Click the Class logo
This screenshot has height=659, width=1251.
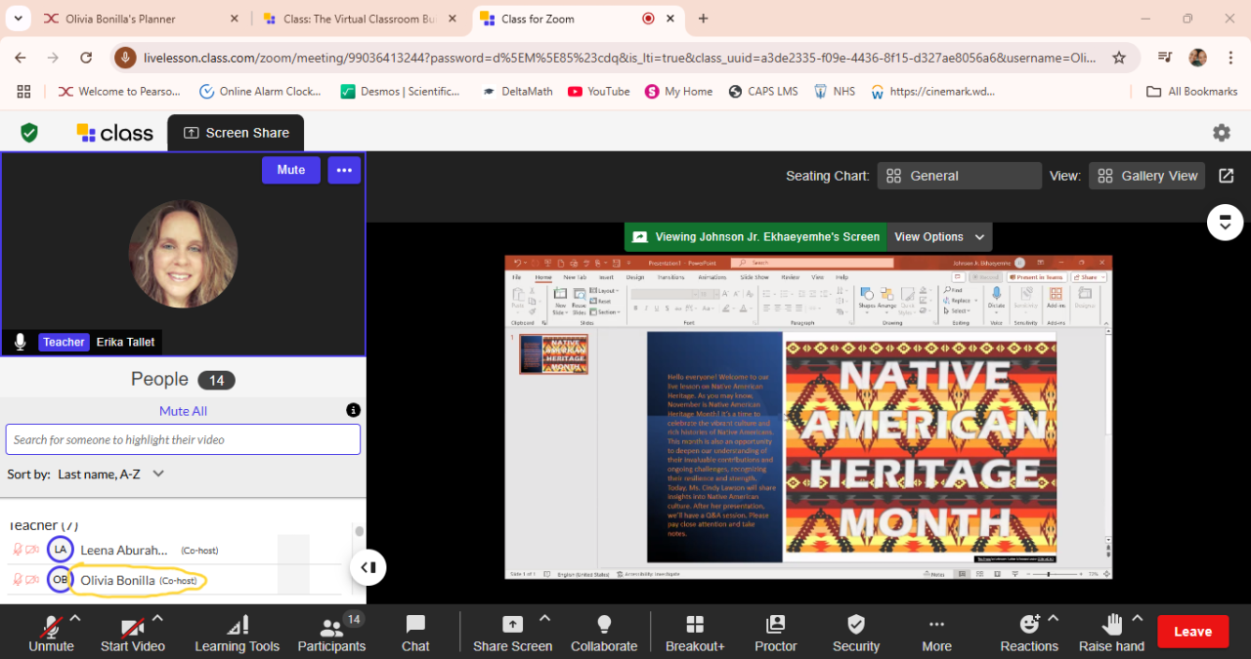(115, 133)
